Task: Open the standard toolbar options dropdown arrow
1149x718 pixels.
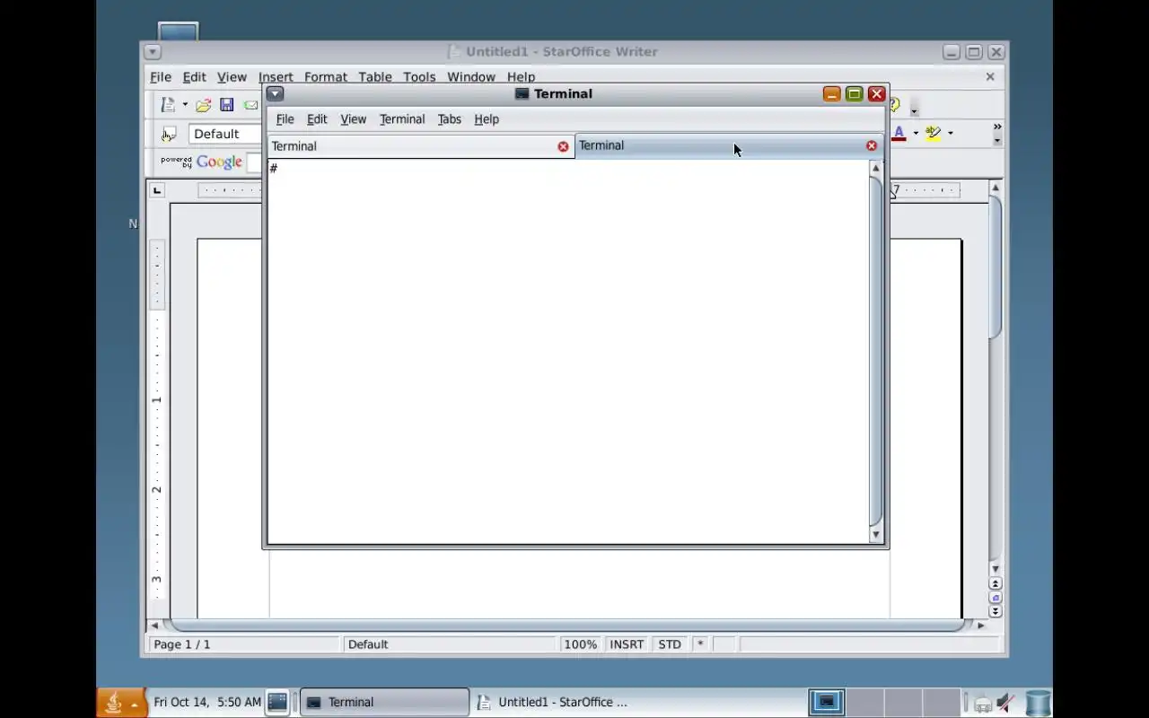Action: click(914, 110)
